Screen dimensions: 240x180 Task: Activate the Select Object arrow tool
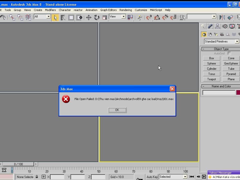point(55,17)
